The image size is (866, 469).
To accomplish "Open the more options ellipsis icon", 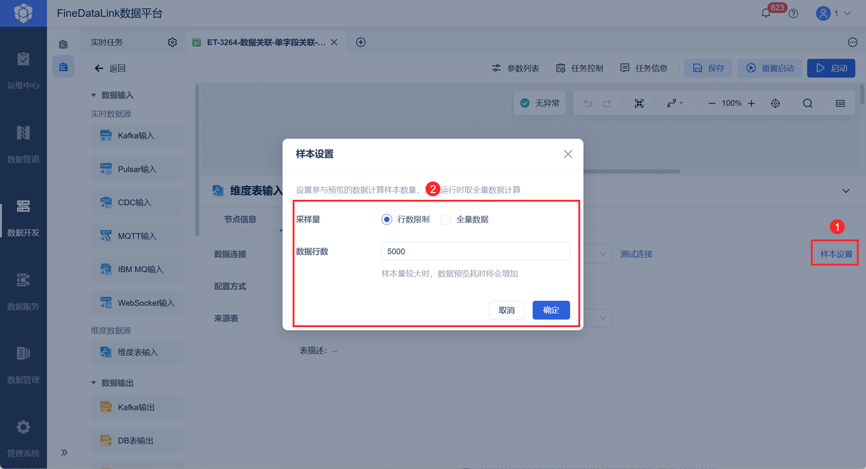I will pos(852,42).
